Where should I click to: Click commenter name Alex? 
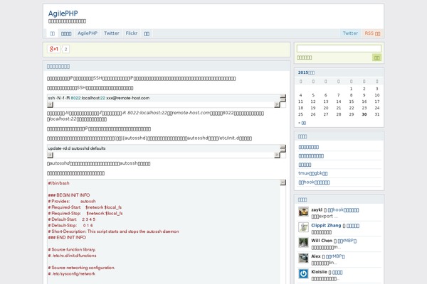pyautogui.click(x=316, y=256)
